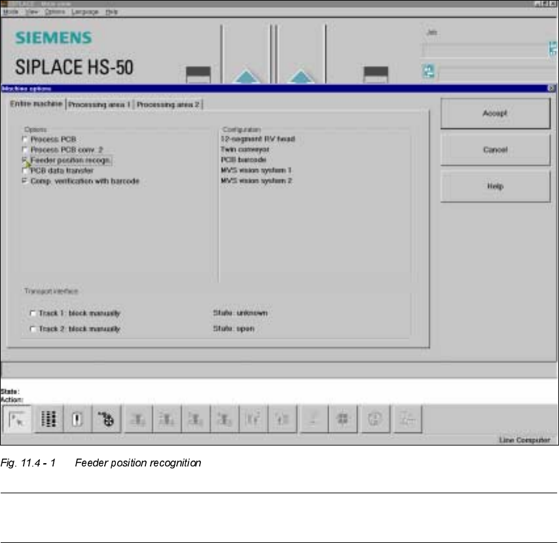
Task: Click the Help button in the dialog
Action: click(x=496, y=186)
